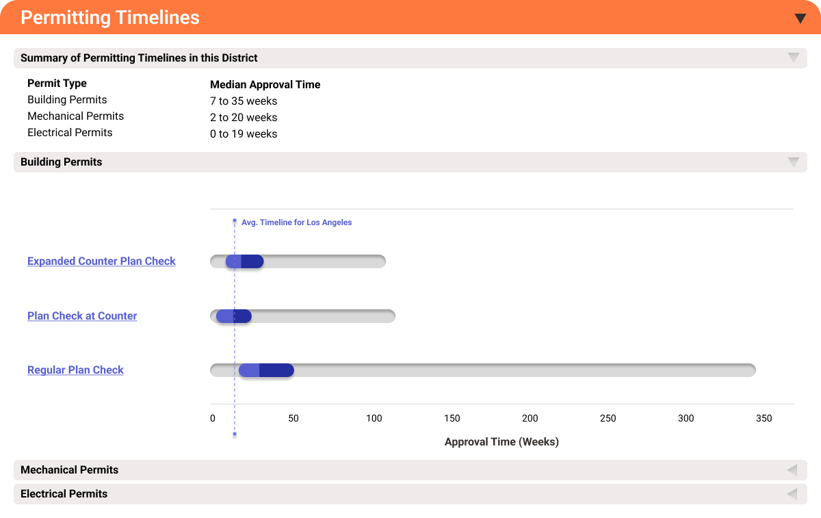Click the Mechanical Permits row in summary table

76,116
